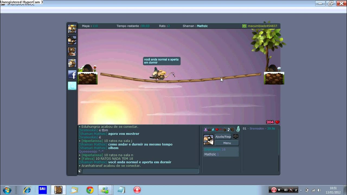Open Windows Live Messenger taskbar icon
This screenshot has height=195, width=347.
point(105,190)
